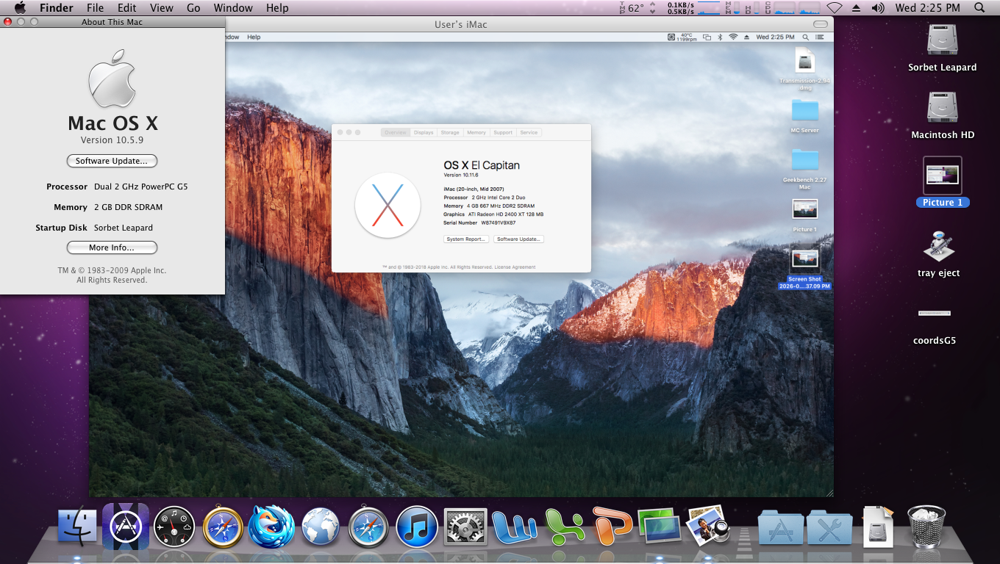The width and height of the screenshot is (1000, 564).
Task: Select the MC Server folder on iMac desktop
Action: pos(804,116)
